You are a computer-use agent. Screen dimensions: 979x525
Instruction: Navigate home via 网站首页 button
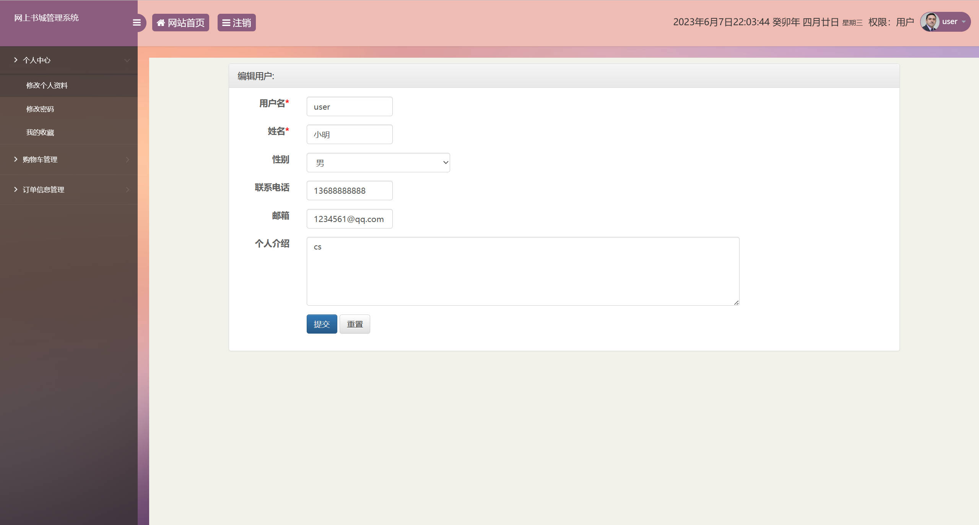click(x=181, y=22)
